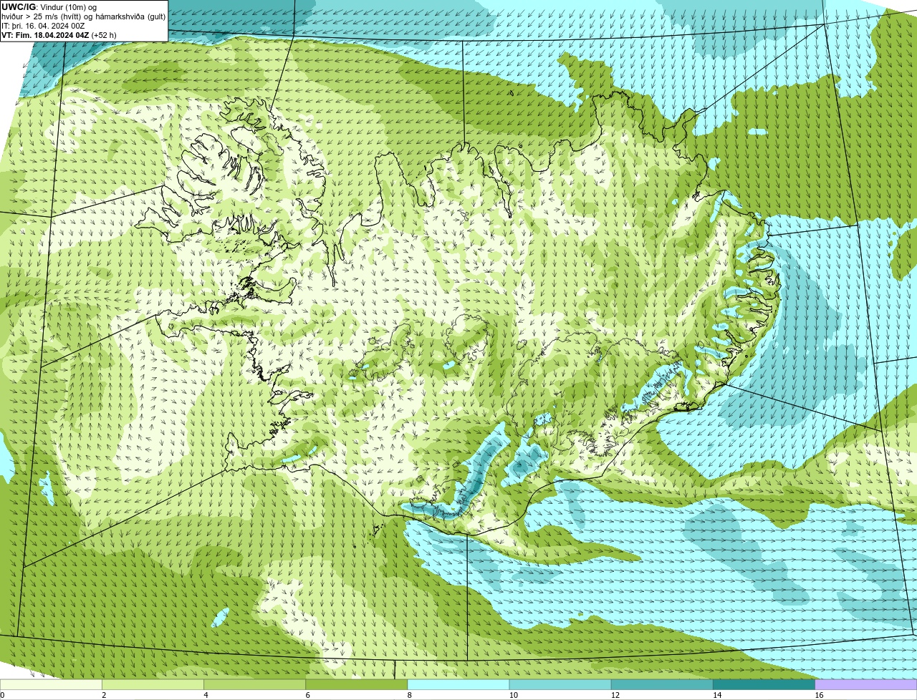917x700 pixels.
Task: Click the legend scale label '8'
Action: point(410,695)
